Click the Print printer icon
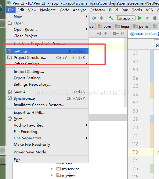Viewport: 159px width, 179px height. click(10, 119)
